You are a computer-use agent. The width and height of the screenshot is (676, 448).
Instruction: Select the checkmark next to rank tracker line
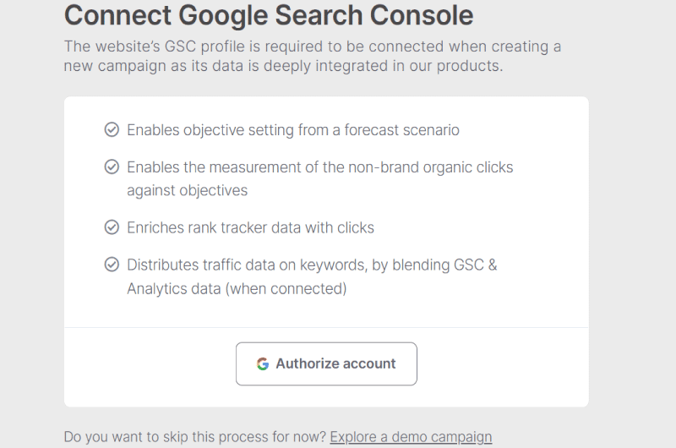click(112, 227)
